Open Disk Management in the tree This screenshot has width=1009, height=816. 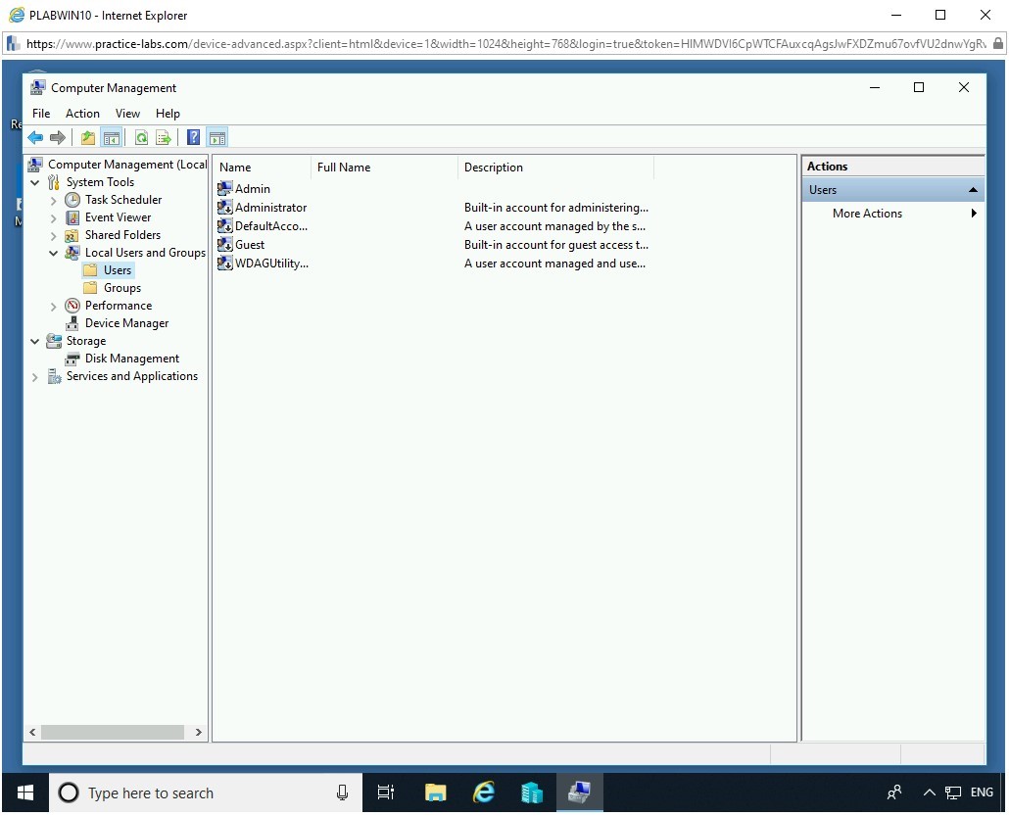click(x=132, y=359)
